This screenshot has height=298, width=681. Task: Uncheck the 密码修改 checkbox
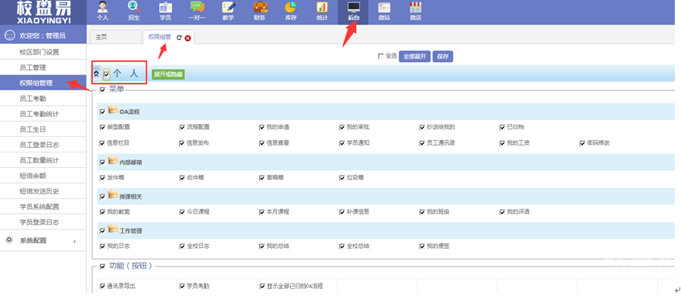pos(582,142)
